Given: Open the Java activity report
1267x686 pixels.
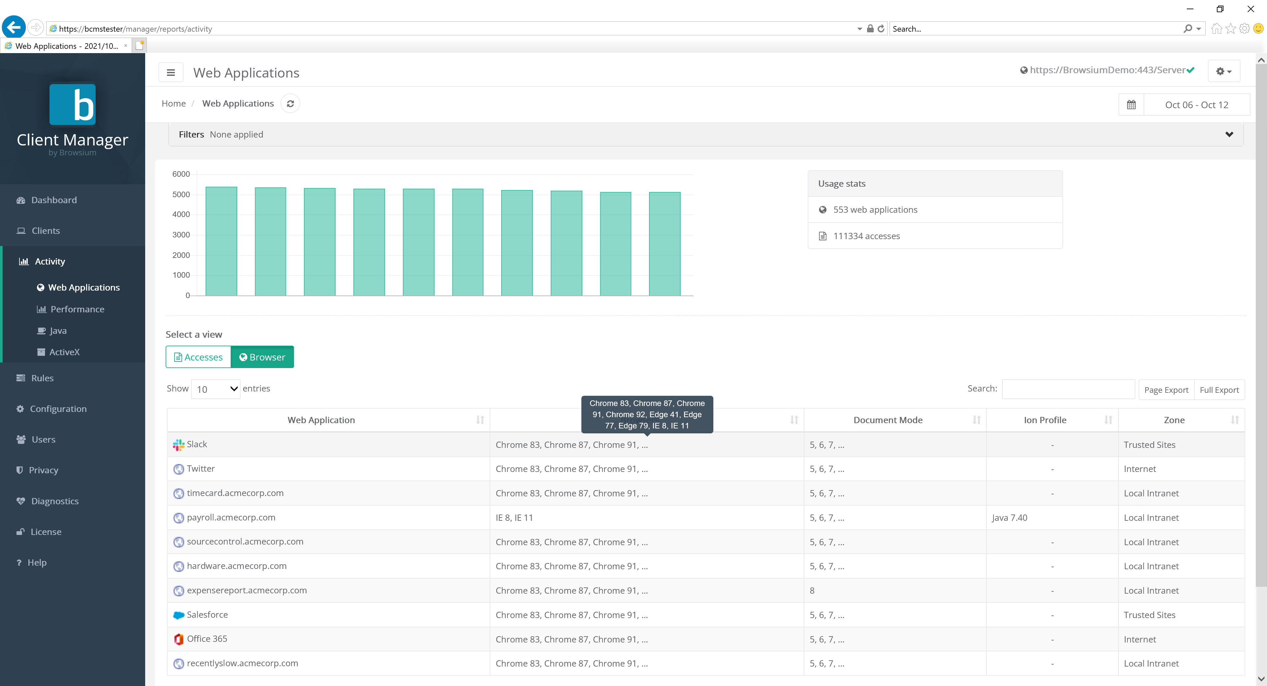Looking at the screenshot, I should pos(57,330).
